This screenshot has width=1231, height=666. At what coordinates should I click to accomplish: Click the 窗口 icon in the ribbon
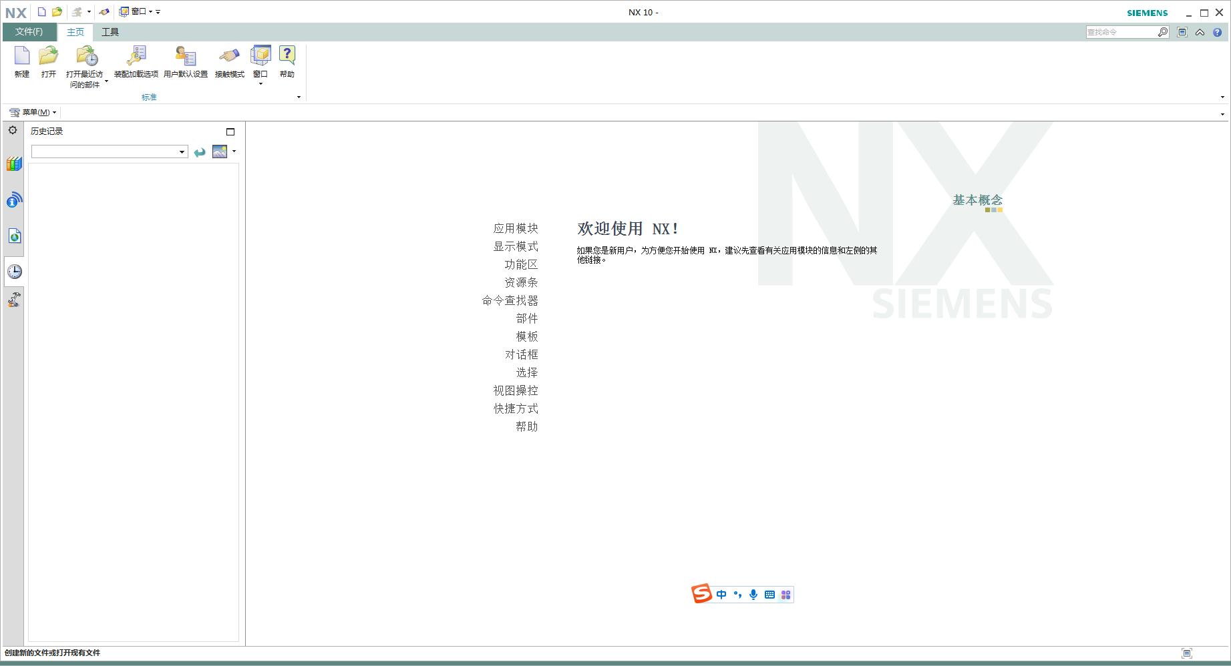[260, 56]
